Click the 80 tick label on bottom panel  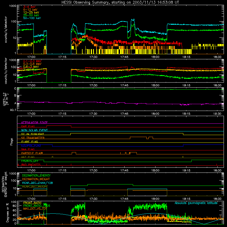pyautogui.click(x=14, y=206)
